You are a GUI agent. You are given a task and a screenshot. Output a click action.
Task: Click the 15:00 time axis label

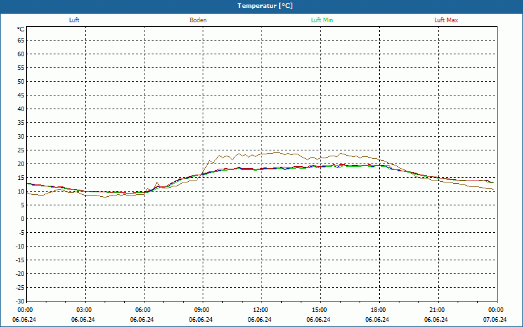pos(320,310)
